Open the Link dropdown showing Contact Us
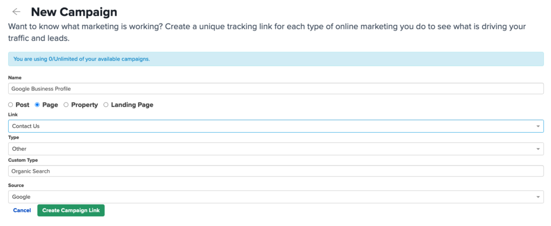Image resolution: width=551 pixels, height=226 pixels. point(276,126)
